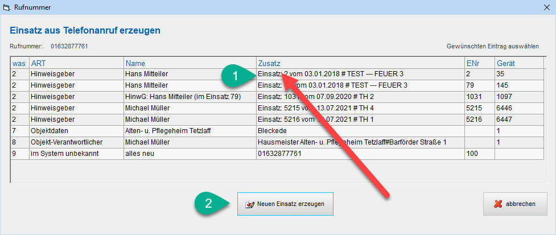The width and height of the screenshot is (556, 235).
Task: Click the was column header
Action: click(x=19, y=63)
